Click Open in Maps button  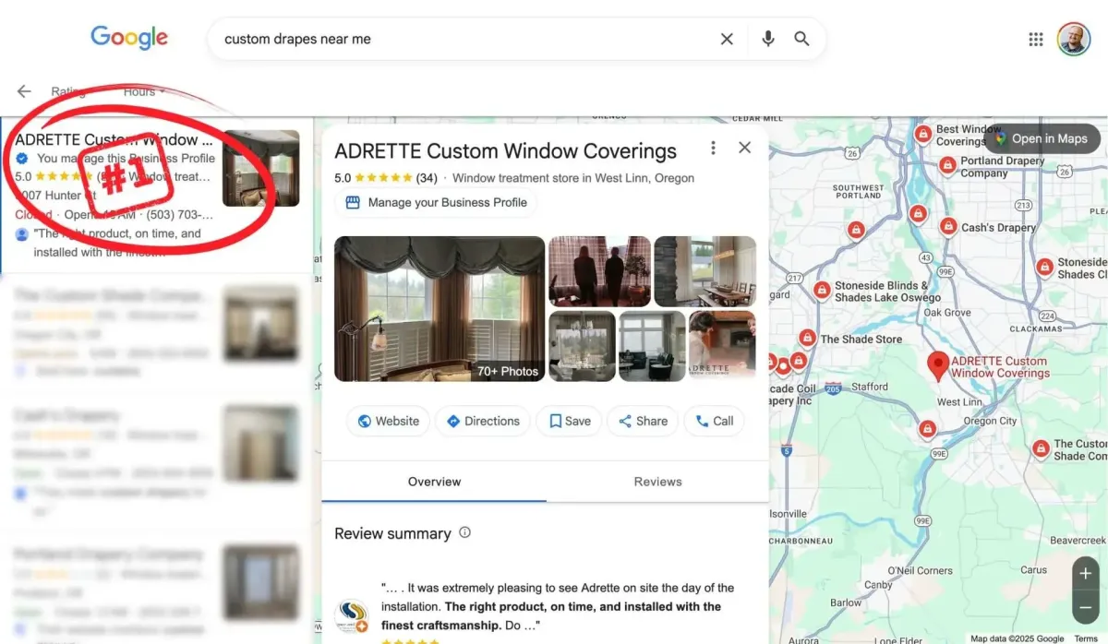1042,138
